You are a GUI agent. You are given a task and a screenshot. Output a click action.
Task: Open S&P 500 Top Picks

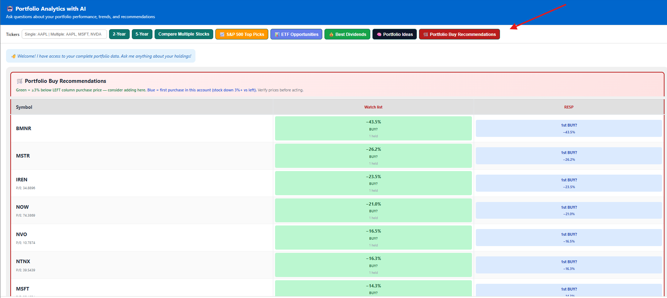[242, 34]
